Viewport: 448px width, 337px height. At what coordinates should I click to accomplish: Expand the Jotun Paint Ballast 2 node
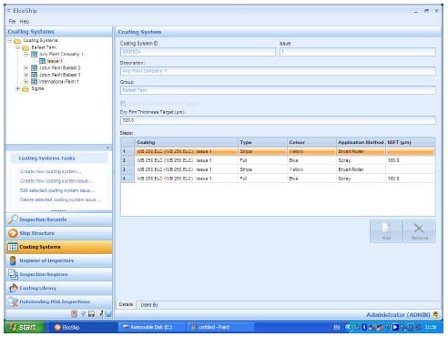pyautogui.click(x=25, y=67)
